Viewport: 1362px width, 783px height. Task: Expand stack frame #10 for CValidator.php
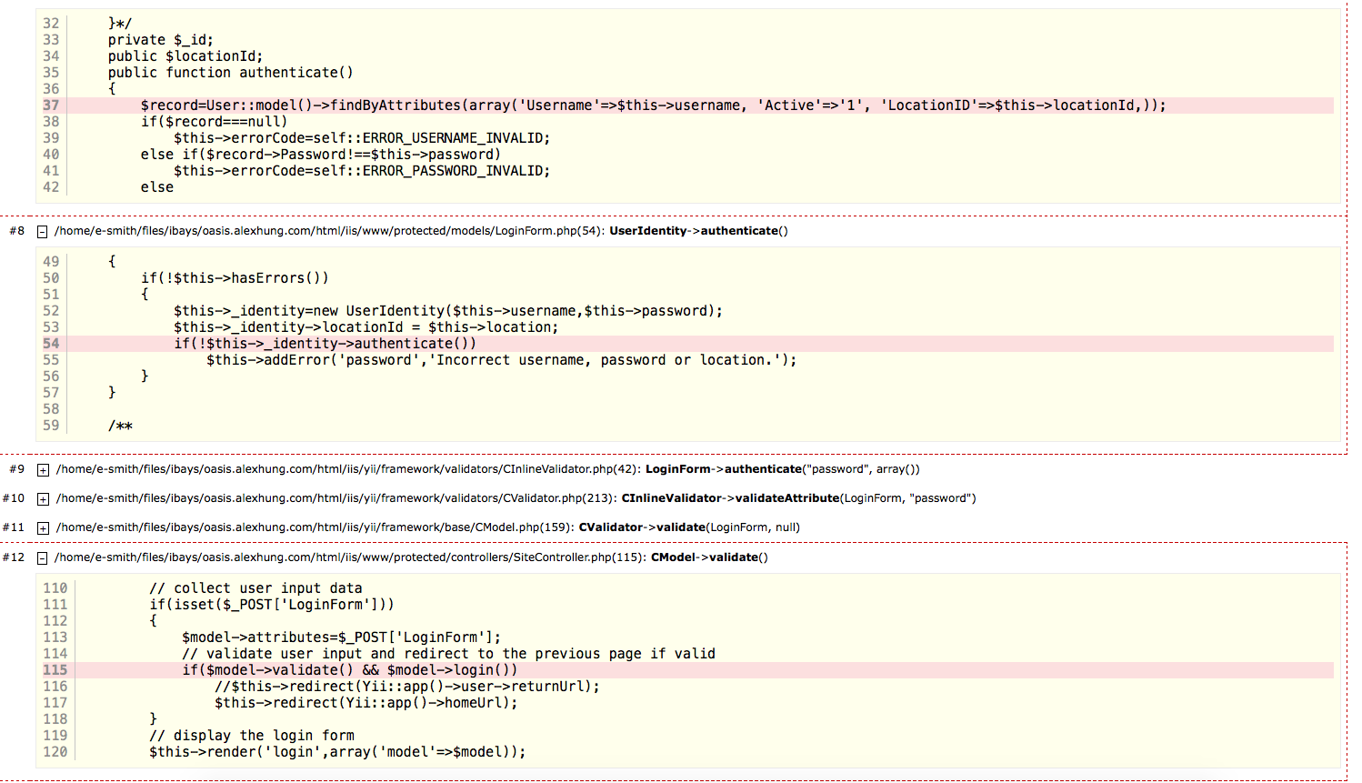click(x=42, y=498)
